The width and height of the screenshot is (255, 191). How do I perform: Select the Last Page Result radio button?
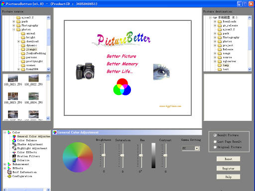coord(215,142)
